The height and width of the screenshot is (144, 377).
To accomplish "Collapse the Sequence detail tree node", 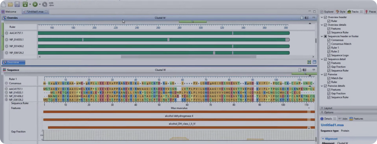I will click(x=322, y=59).
